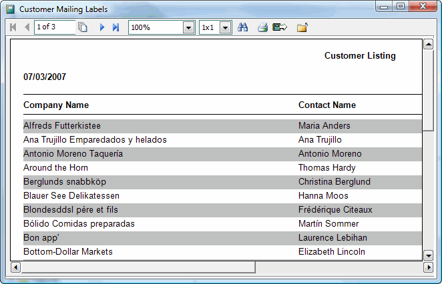Image resolution: width=442 pixels, height=284 pixels.
Task: Click the previous page arrow
Action: click(x=27, y=27)
